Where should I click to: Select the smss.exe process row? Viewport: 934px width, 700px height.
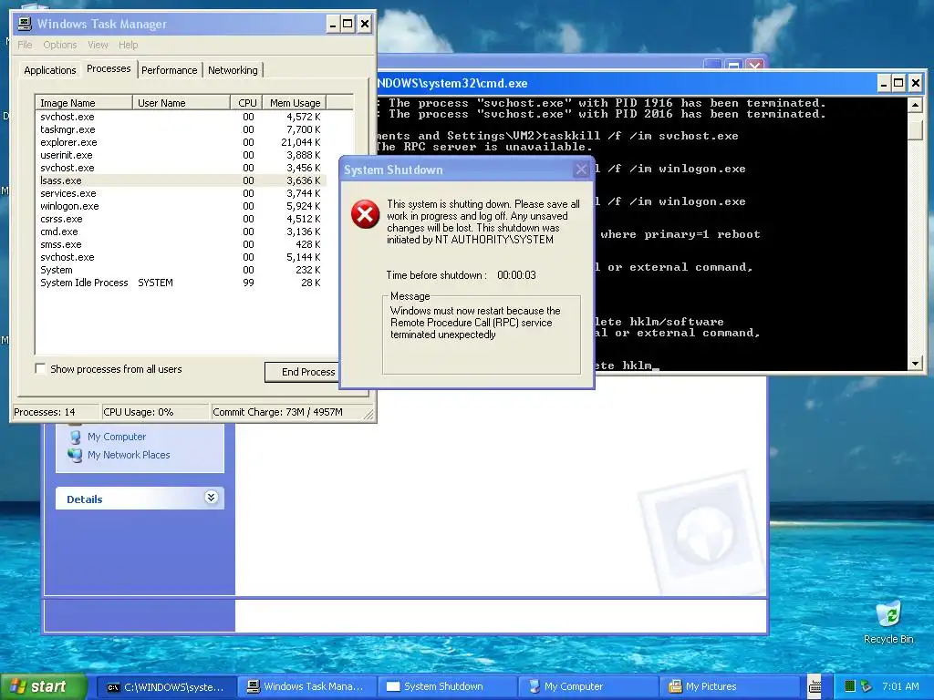point(182,244)
